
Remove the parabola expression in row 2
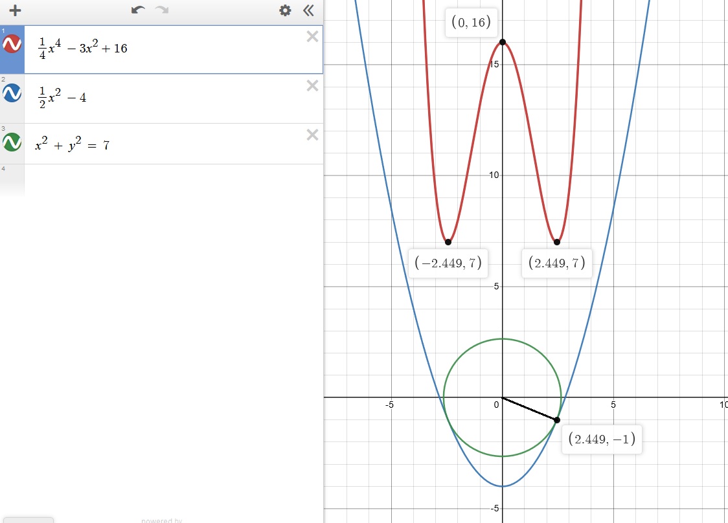coord(312,85)
